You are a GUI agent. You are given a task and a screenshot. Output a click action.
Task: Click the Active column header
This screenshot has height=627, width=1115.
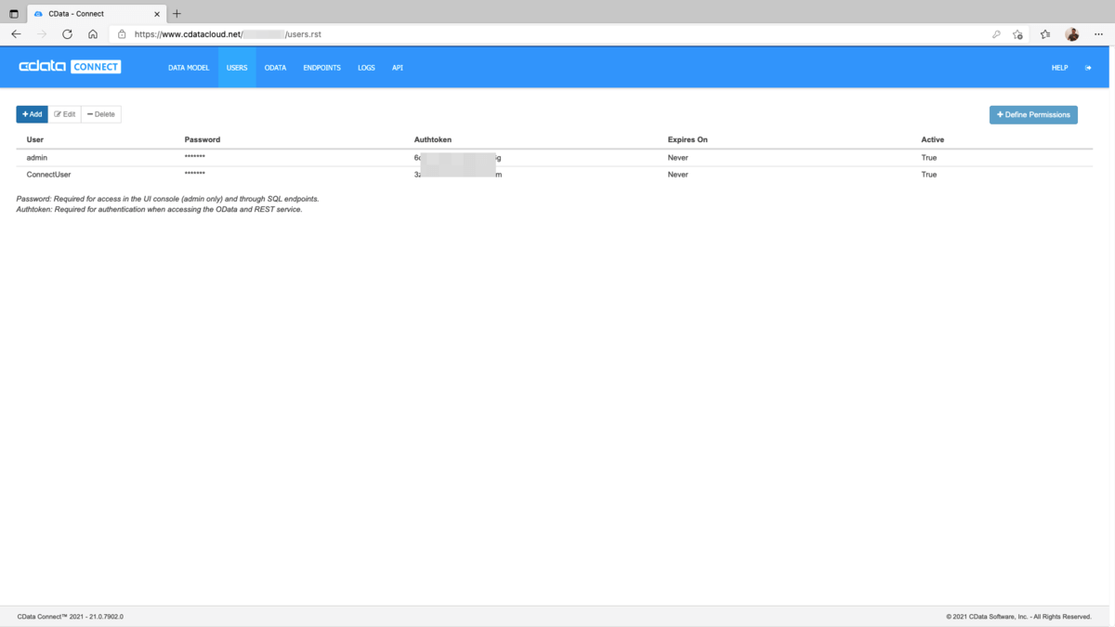tap(933, 139)
